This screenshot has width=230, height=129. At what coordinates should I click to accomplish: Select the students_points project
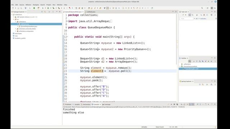point(20,38)
